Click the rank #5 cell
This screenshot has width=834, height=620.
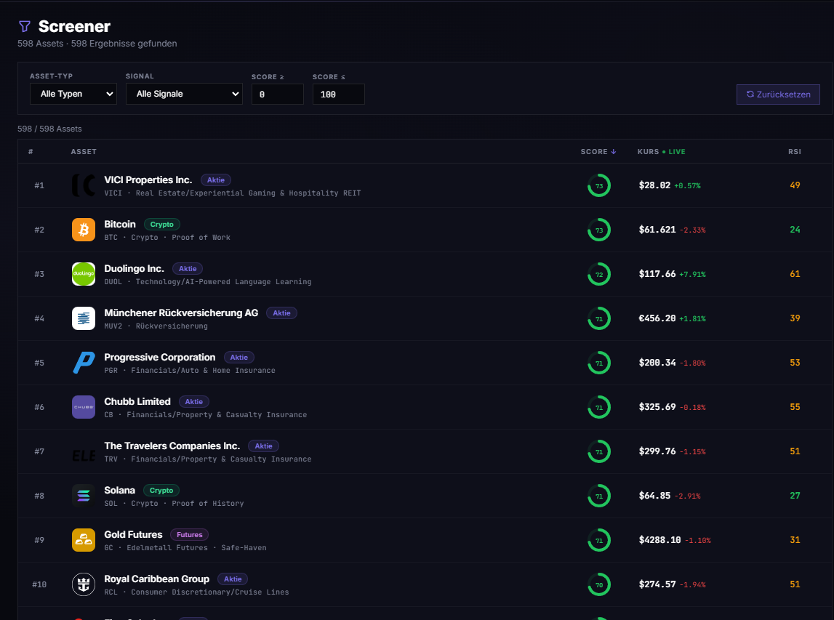pos(39,363)
